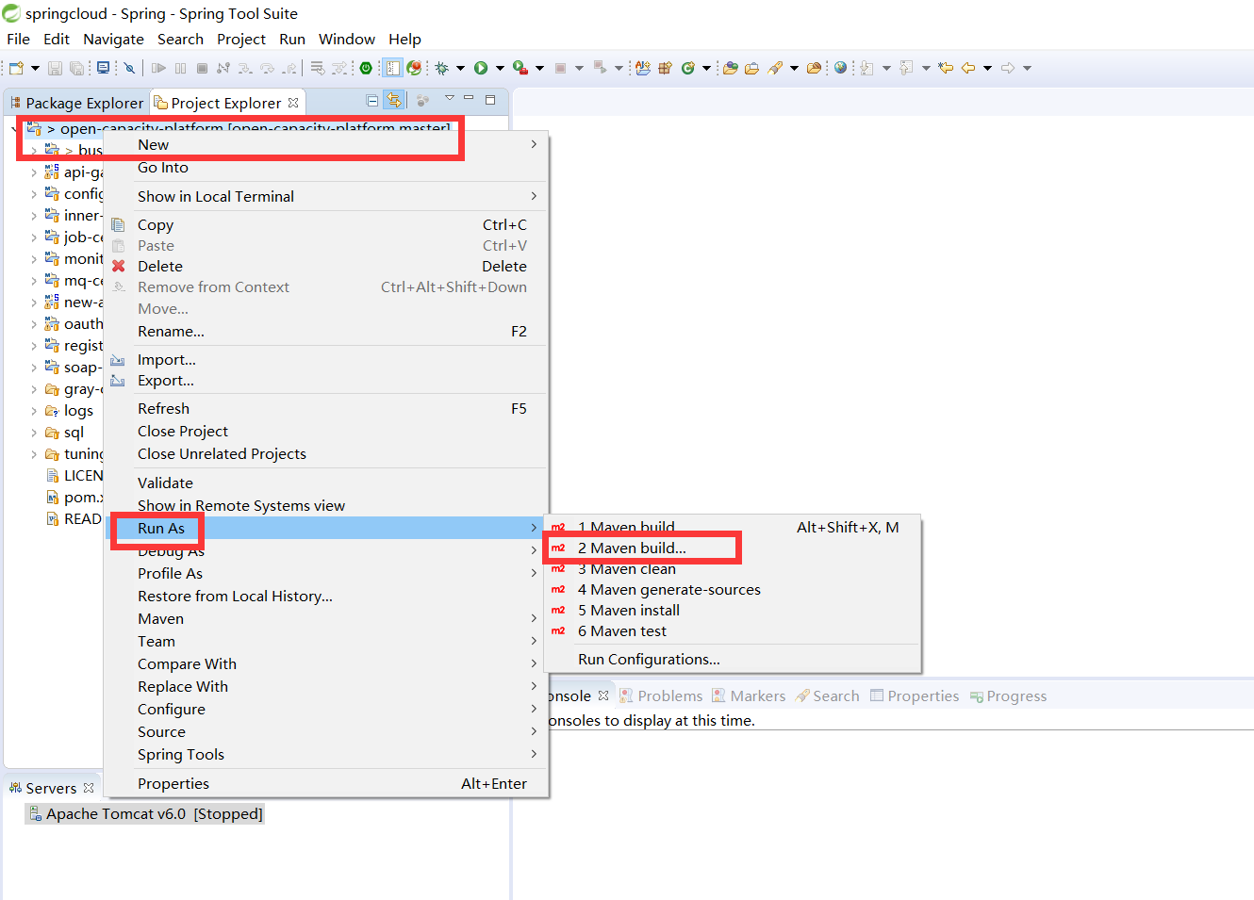Open Project Explorer view menu triangle

pyautogui.click(x=450, y=98)
